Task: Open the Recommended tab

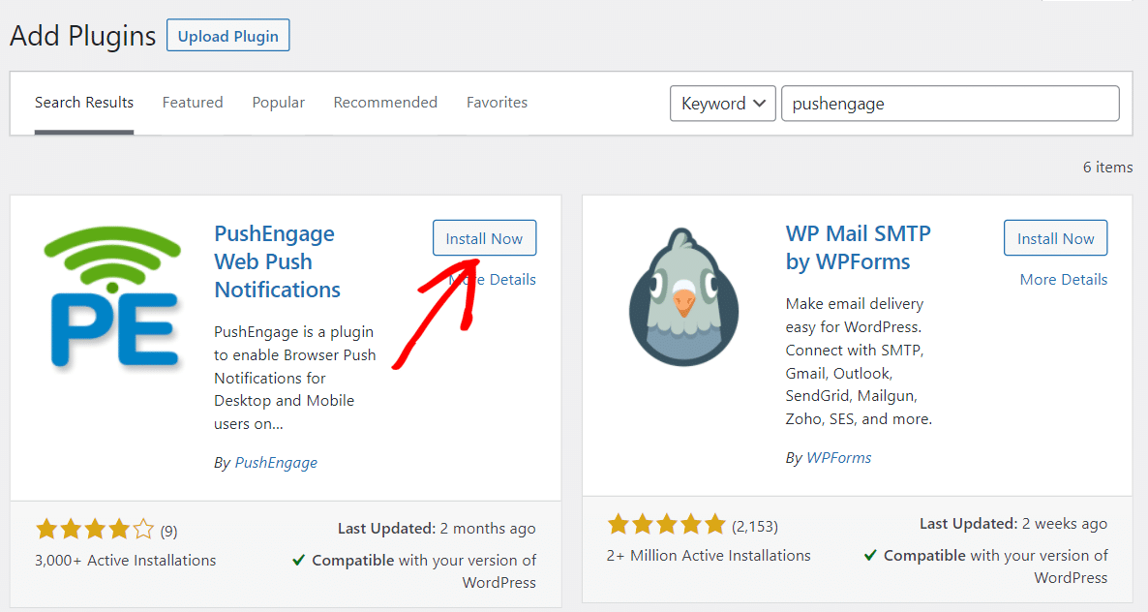Action: tap(385, 103)
